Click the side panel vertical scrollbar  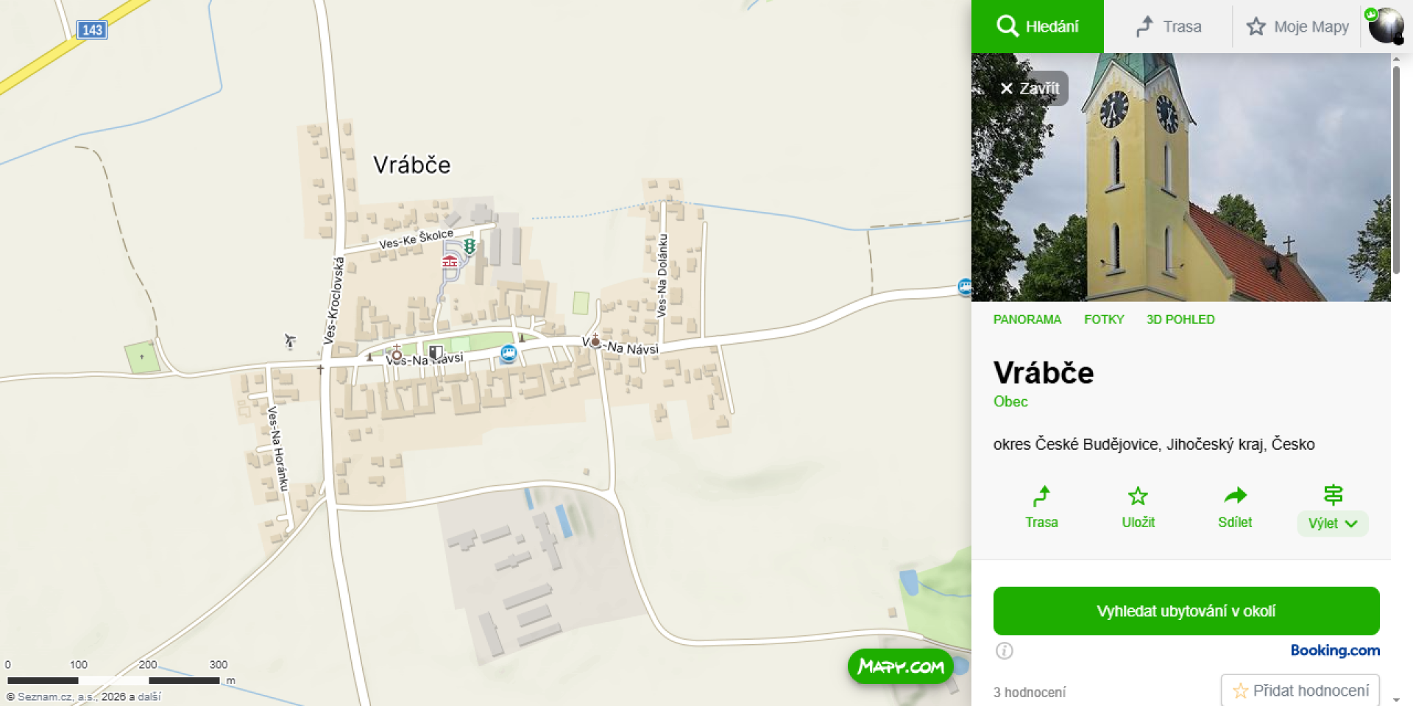1396,169
